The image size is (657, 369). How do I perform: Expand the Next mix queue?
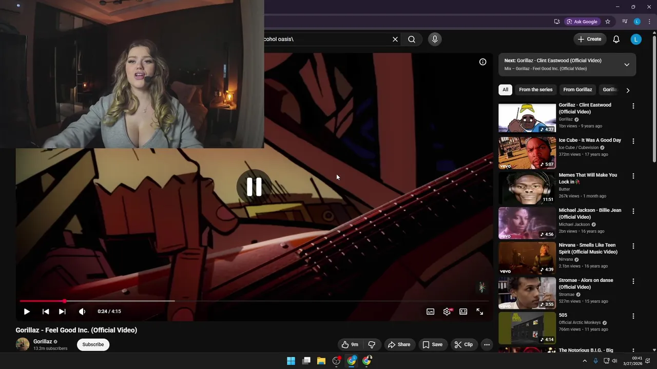[x=627, y=65]
